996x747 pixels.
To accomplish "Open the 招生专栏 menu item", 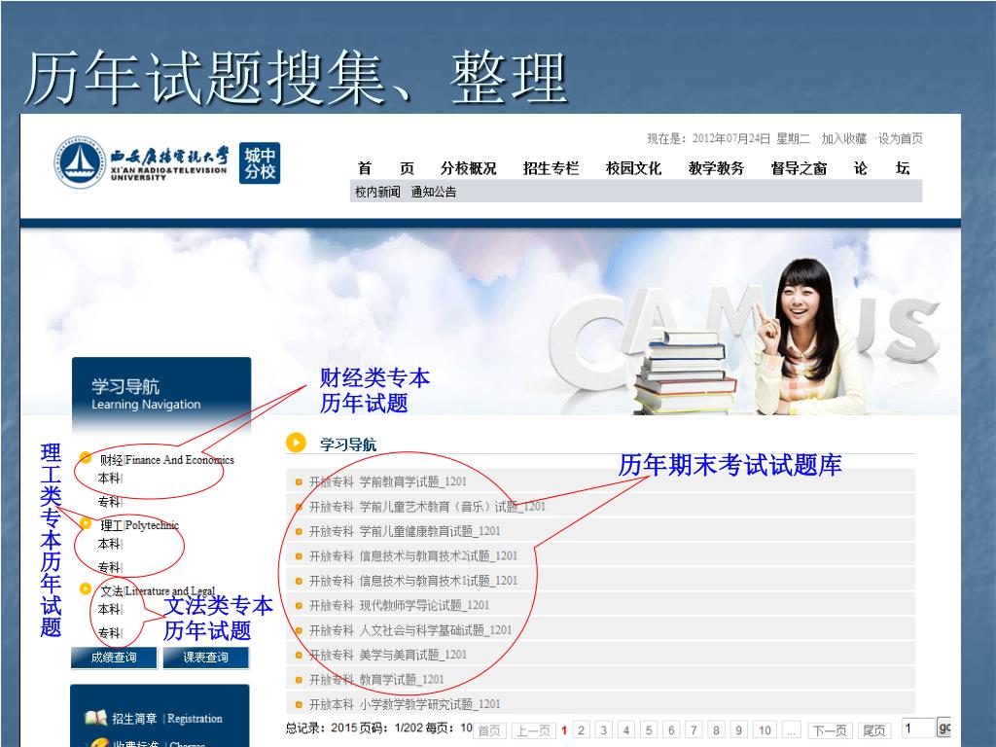I will coord(551,168).
